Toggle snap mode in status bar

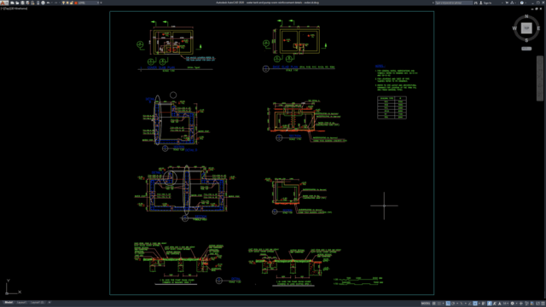[x=439, y=304]
